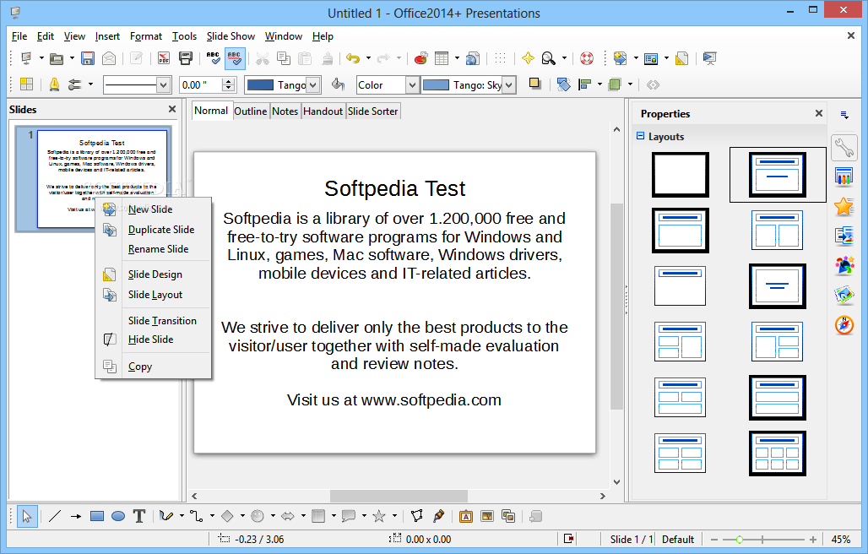Open Properties wrench sidebar icon
Image resolution: width=868 pixels, height=554 pixels.
coord(844,149)
